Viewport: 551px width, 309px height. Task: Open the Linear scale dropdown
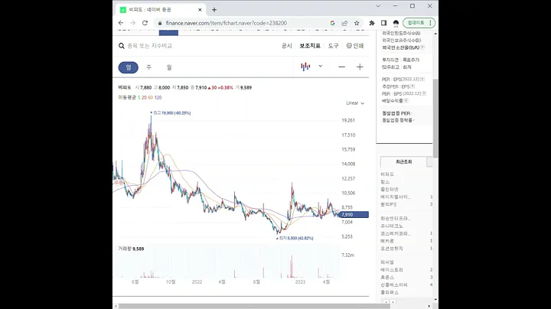coord(355,103)
